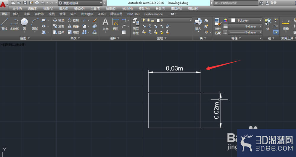Toggle the layer lock padlock icon
Image resolution: width=296 pixels, height=157 pixels.
pos(153,20)
